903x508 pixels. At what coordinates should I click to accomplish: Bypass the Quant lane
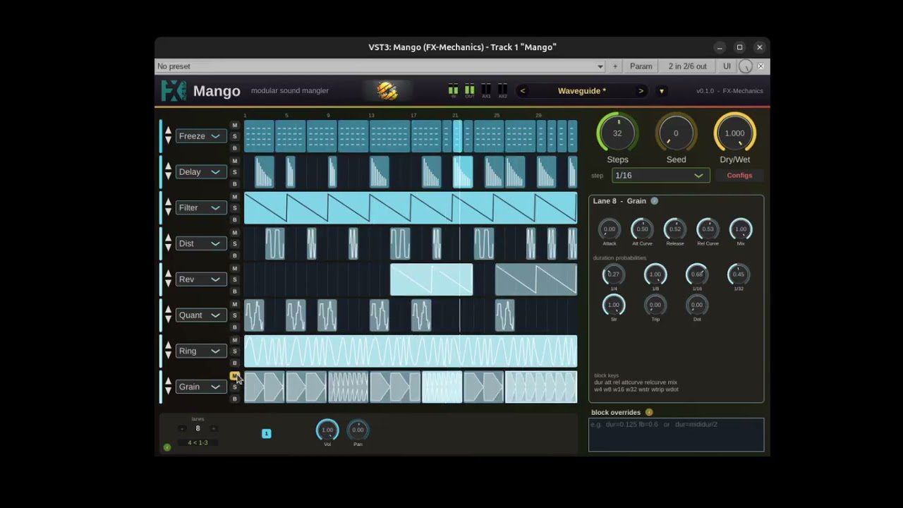point(235,327)
